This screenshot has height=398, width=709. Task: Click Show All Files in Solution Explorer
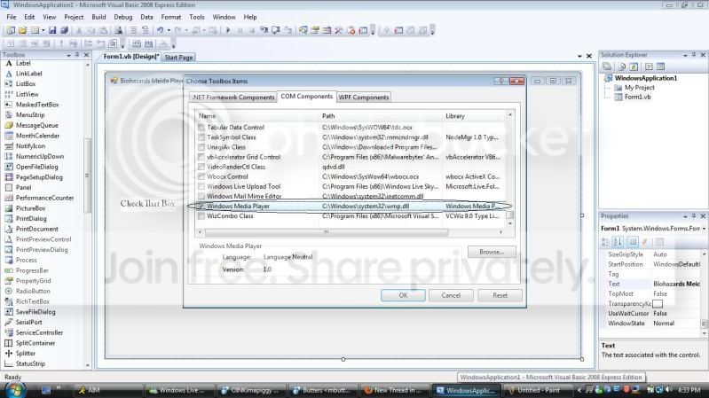point(622,66)
